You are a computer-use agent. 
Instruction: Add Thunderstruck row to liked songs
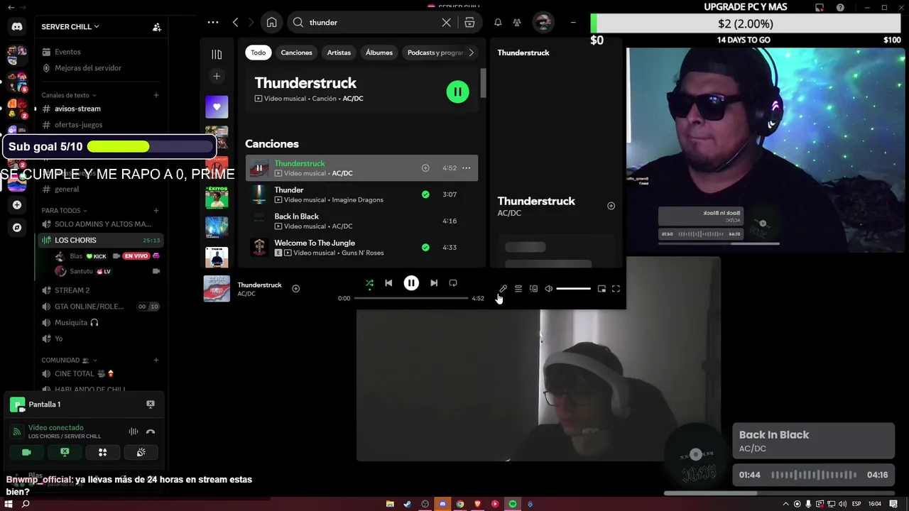[425, 168]
